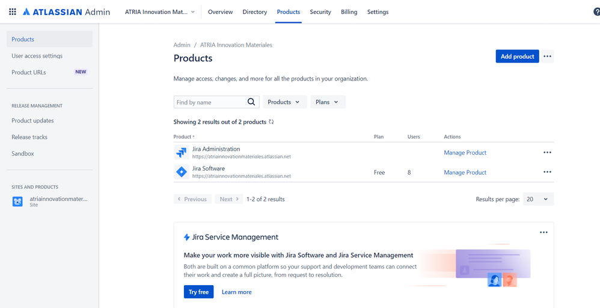Click the ATRIA Innovation Materiales breadcrumb
The height and width of the screenshot is (308, 600).
point(236,44)
